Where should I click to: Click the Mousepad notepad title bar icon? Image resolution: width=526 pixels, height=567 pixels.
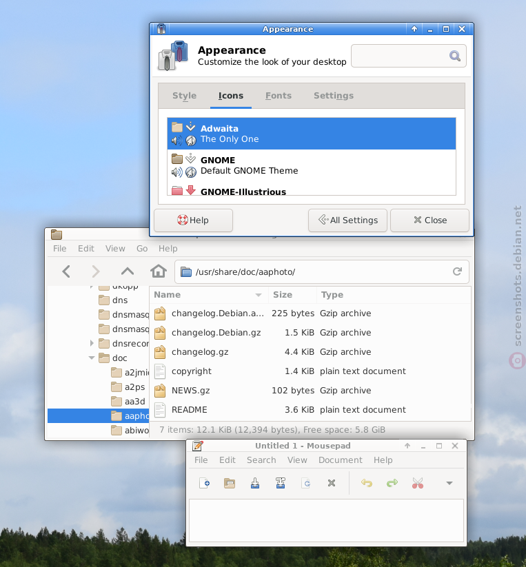pyautogui.click(x=198, y=446)
